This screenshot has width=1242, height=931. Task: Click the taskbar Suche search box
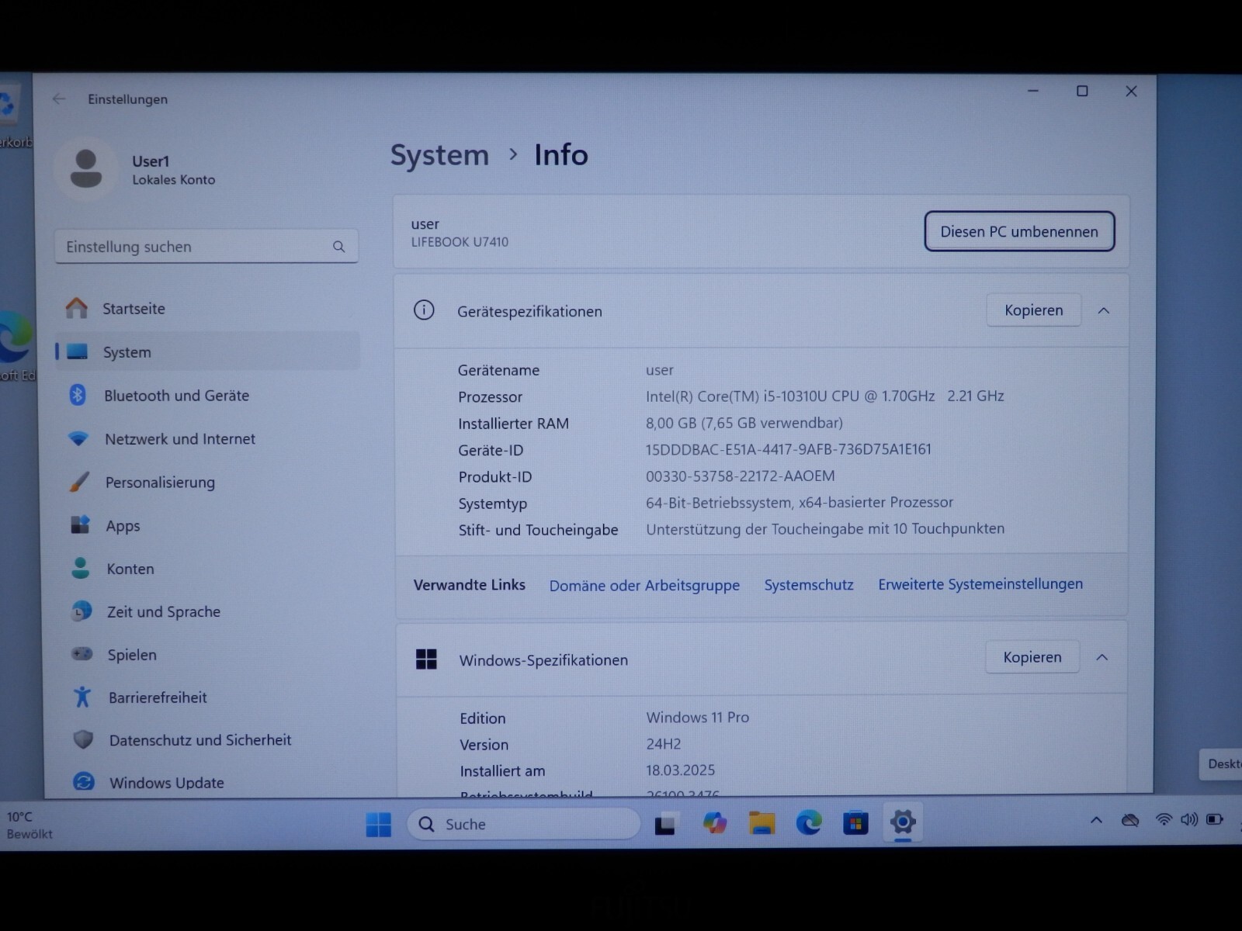point(524,824)
